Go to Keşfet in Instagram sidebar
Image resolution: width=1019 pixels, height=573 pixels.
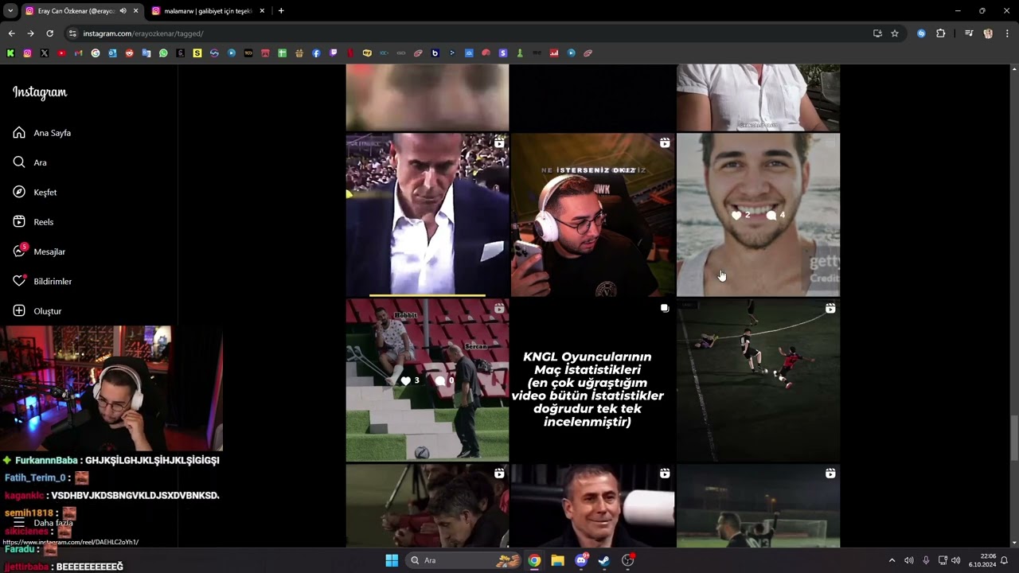(35, 192)
